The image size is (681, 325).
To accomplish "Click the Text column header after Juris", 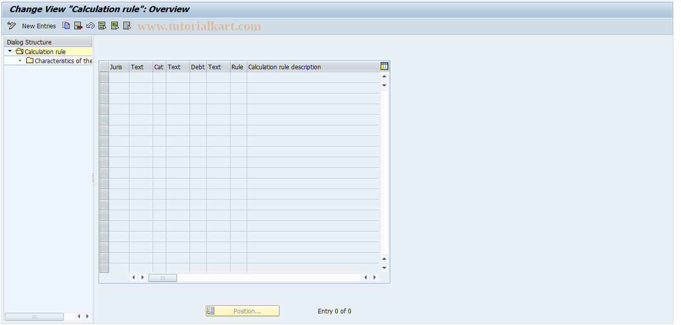I will click(141, 67).
